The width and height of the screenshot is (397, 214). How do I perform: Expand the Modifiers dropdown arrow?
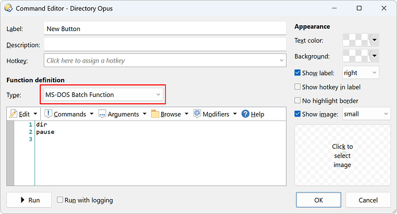235,114
